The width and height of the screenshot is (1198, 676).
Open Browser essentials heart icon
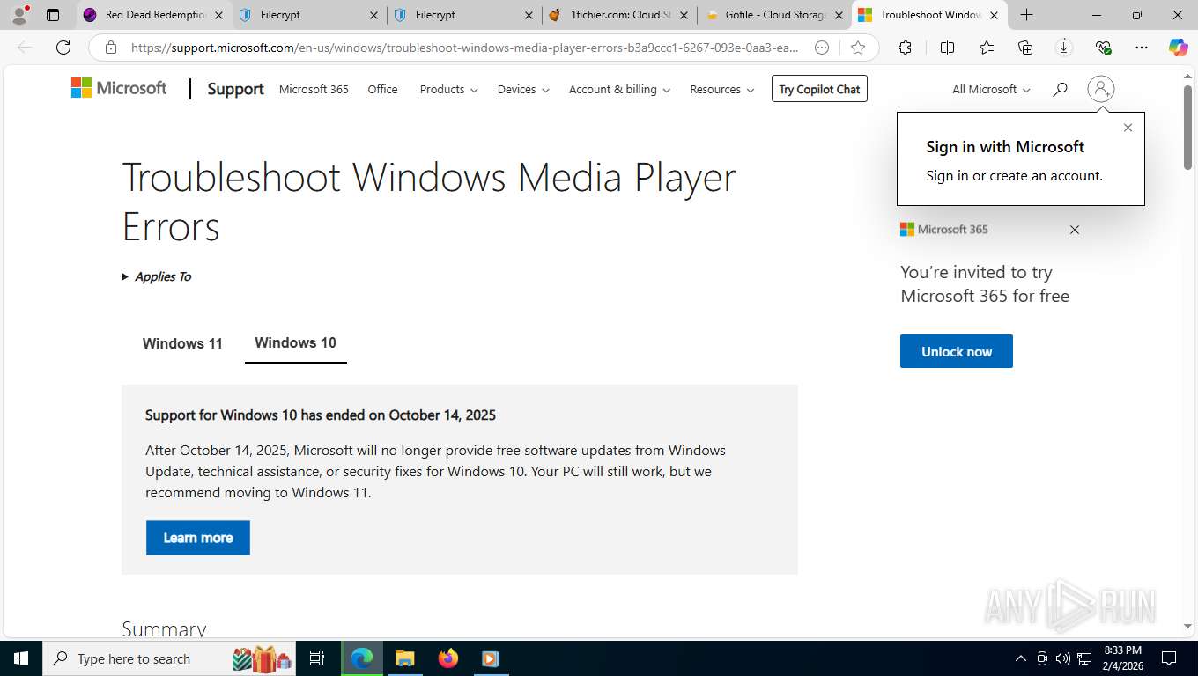(x=1103, y=48)
